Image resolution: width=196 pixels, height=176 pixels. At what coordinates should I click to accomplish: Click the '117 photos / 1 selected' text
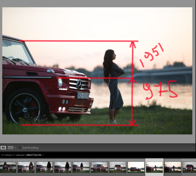(13, 155)
